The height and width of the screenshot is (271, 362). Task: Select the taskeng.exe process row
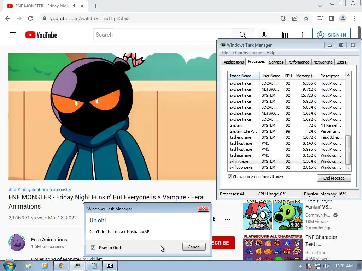click(286, 137)
